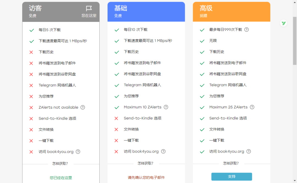Select the 基础 plan header title
This screenshot has width=297, height=183.
pyautogui.click(x=121, y=8)
